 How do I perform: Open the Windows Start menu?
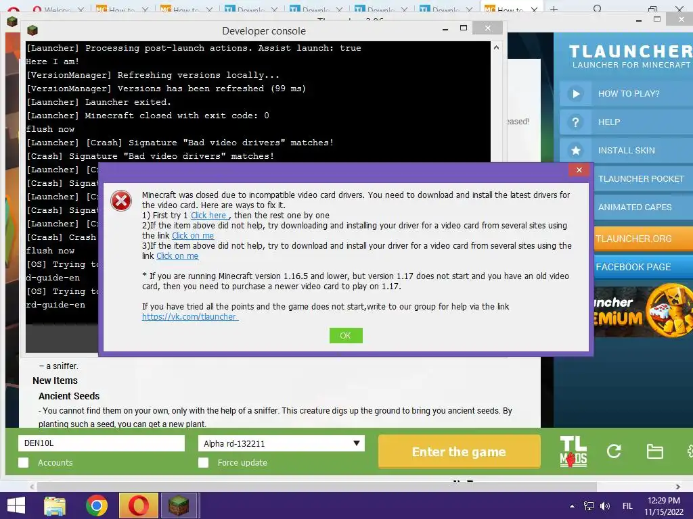click(16, 505)
